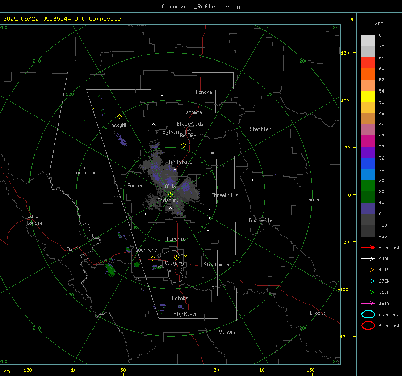Click the Hanna label

(312, 199)
